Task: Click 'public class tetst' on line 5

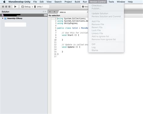Action: pyautogui.click(x=68, y=28)
